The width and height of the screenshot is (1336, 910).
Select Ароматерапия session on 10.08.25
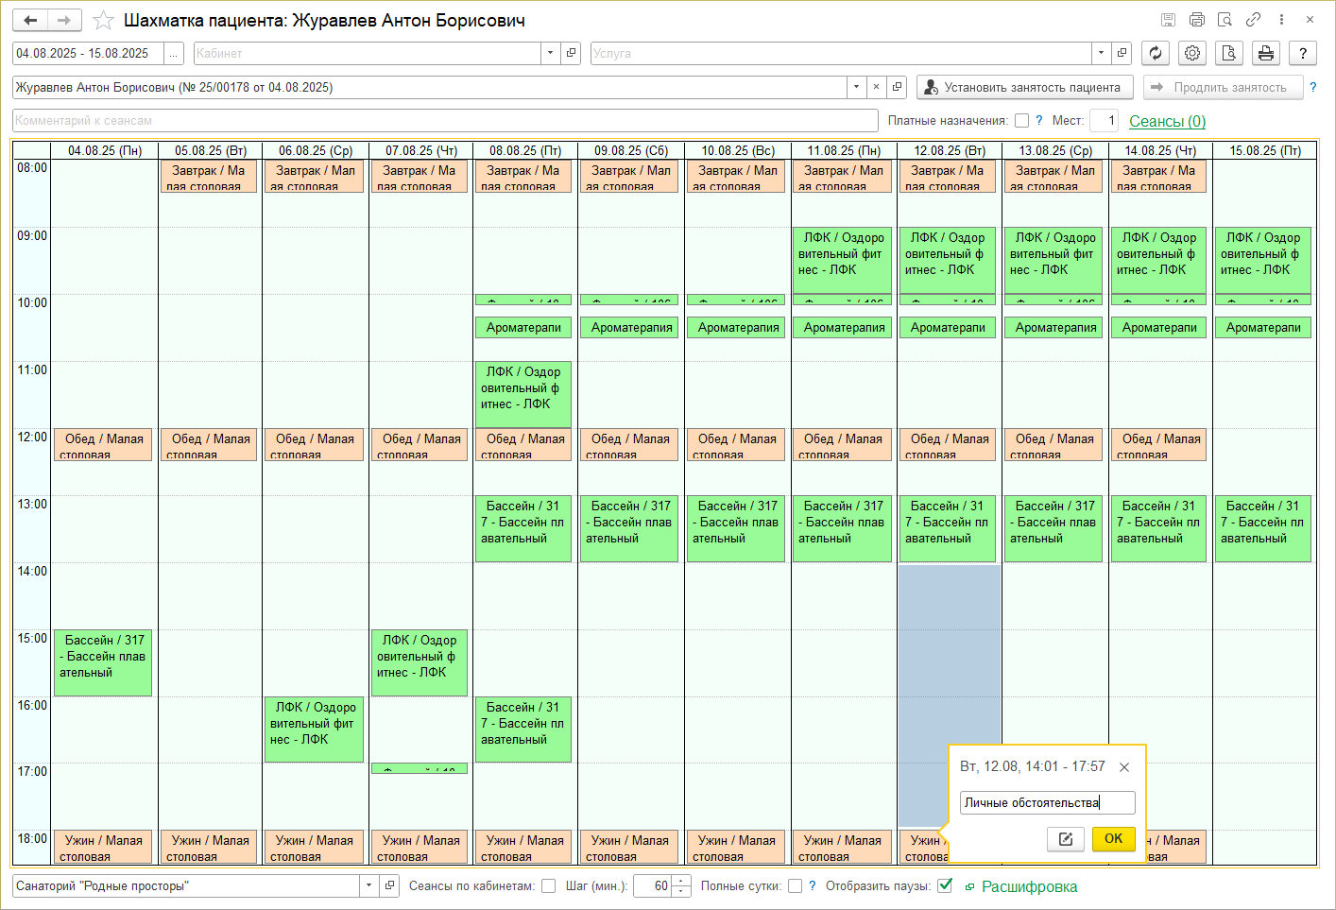(736, 327)
